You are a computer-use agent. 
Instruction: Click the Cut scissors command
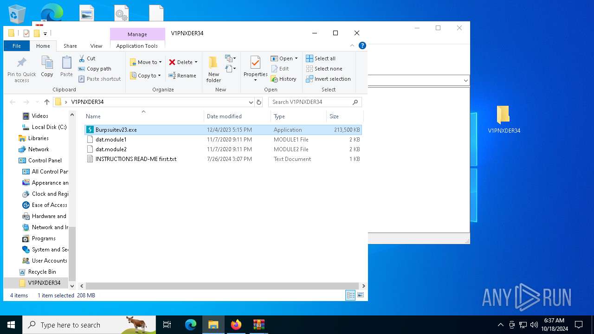tap(87, 58)
